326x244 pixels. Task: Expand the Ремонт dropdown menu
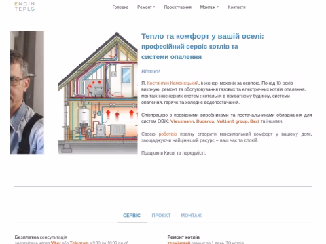(146, 7)
